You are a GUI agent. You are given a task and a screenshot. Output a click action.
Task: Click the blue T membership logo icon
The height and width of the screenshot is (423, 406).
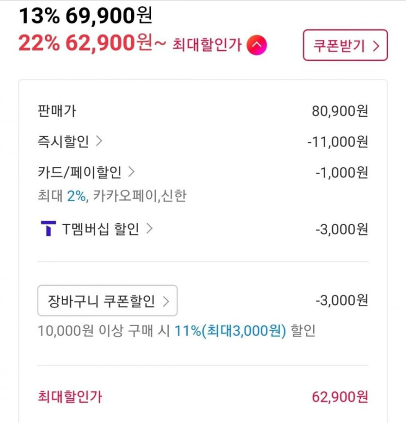(48, 229)
